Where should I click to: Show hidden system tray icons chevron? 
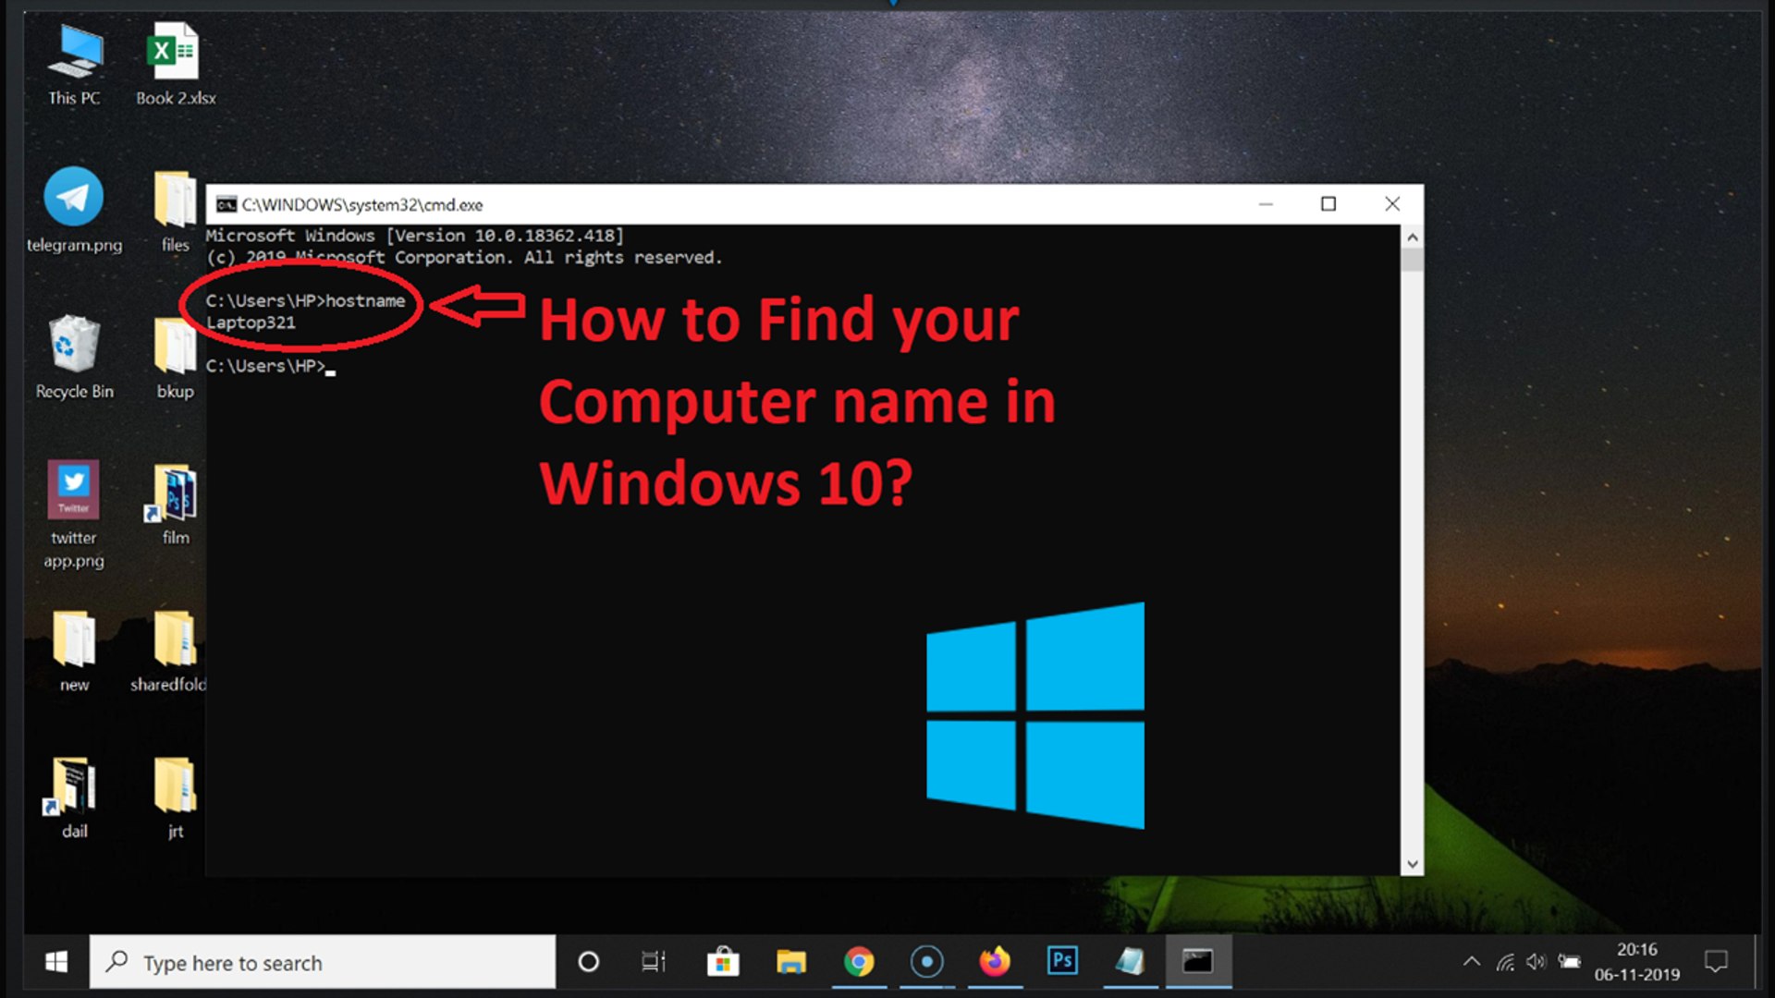coord(1472,962)
